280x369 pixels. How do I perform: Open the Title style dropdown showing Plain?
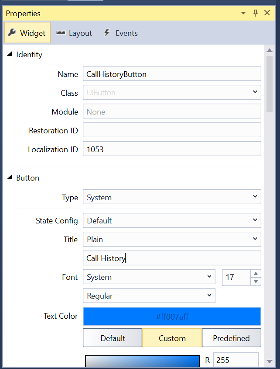[x=172, y=239]
